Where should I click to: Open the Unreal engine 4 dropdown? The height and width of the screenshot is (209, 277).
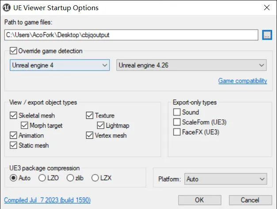[x=60, y=65]
